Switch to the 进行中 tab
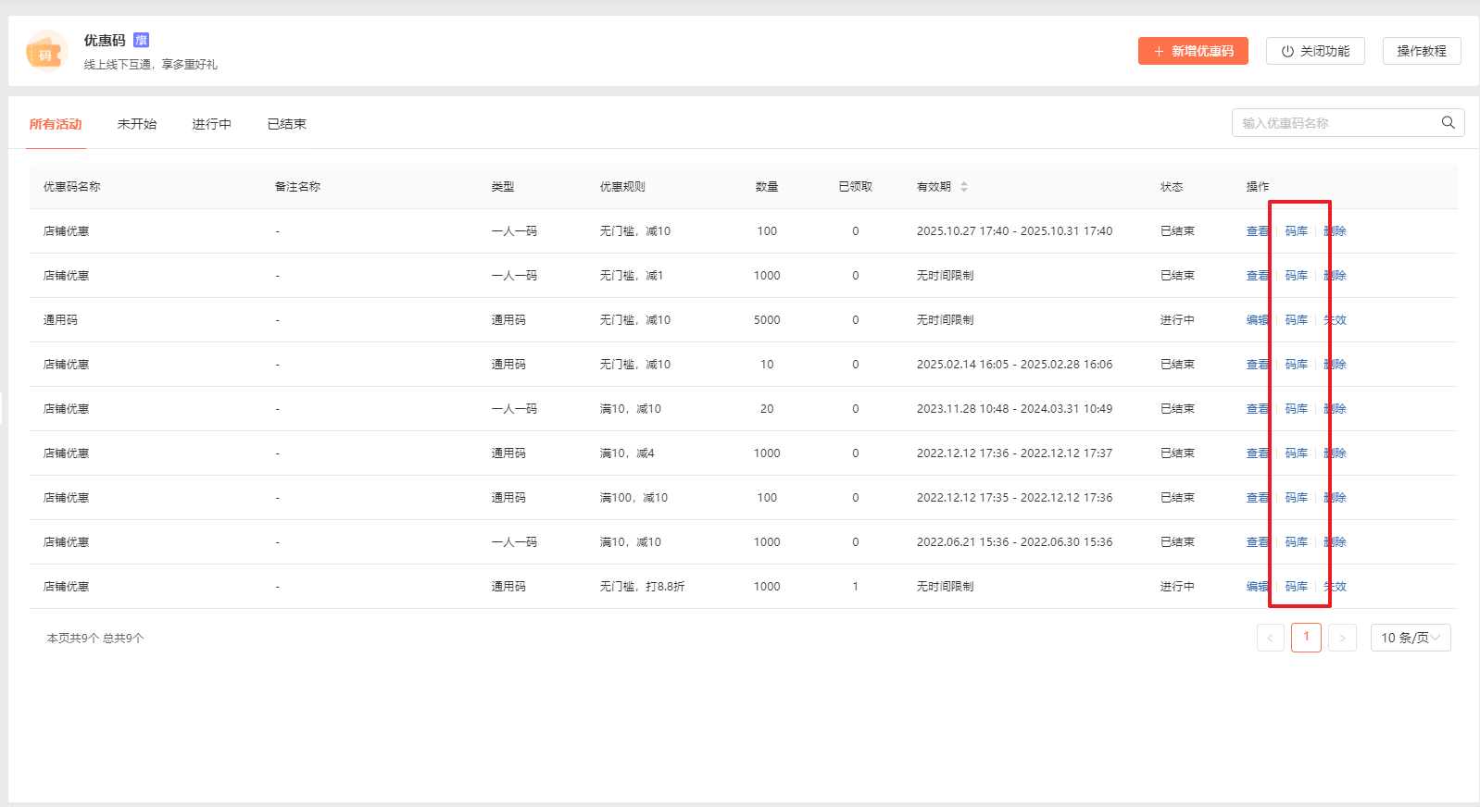Screen dimensions: 1480x807 coord(211,124)
